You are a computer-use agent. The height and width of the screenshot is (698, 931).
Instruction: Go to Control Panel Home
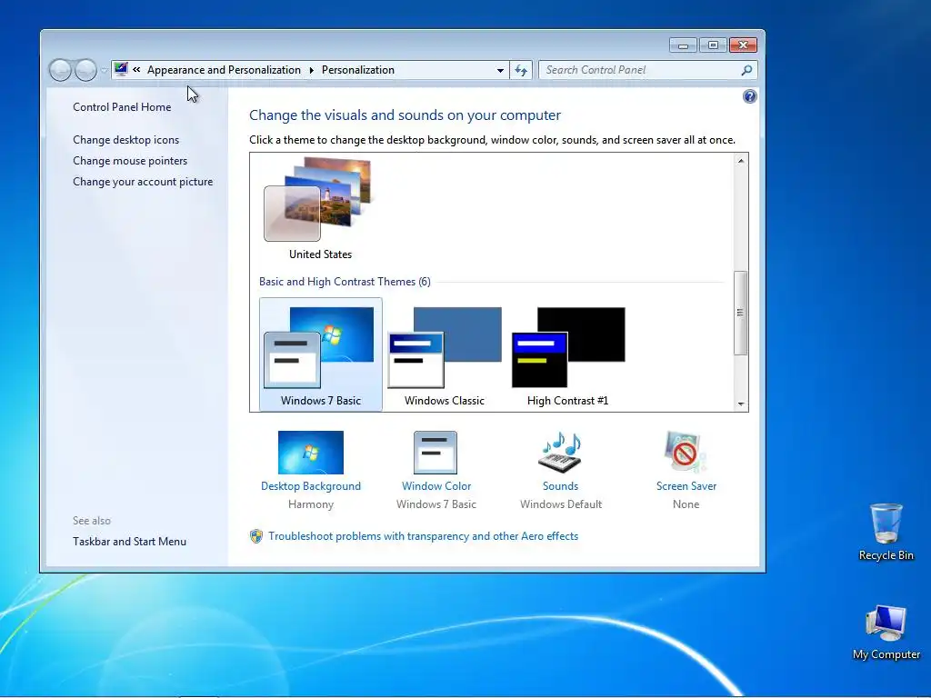tap(122, 107)
